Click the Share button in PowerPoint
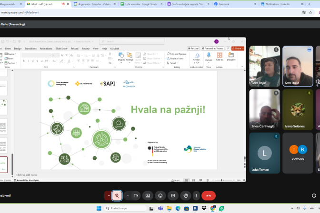This screenshot has height=213, width=320. click(x=238, y=48)
